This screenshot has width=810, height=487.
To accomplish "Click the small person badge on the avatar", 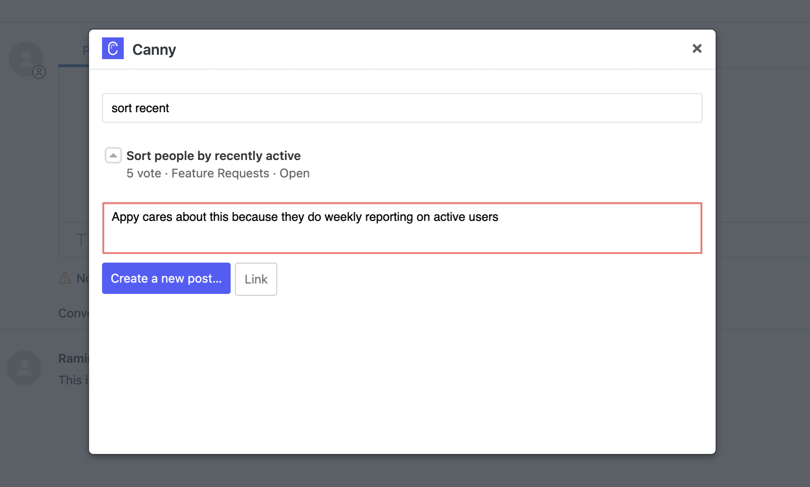I will (39, 72).
